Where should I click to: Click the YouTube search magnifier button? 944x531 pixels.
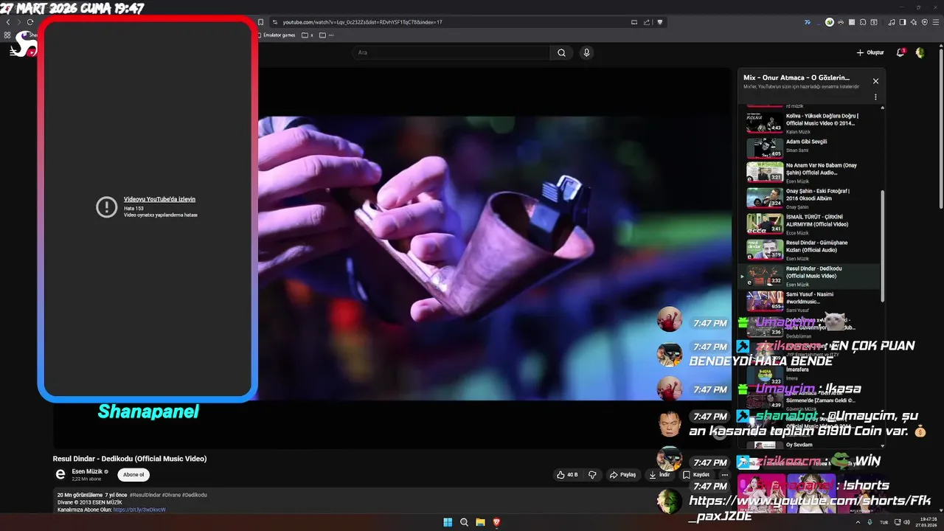pos(561,52)
